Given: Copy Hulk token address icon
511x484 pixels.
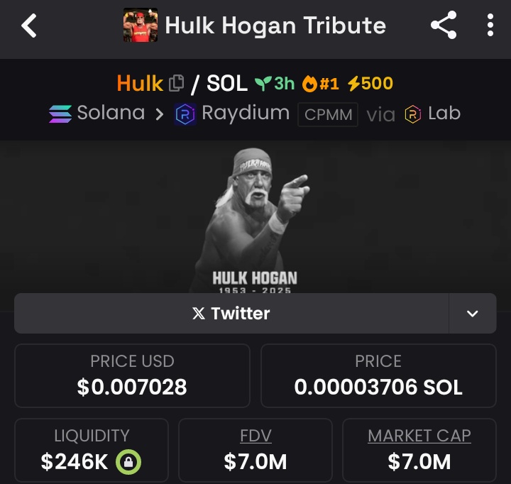Looking at the screenshot, I should [177, 83].
